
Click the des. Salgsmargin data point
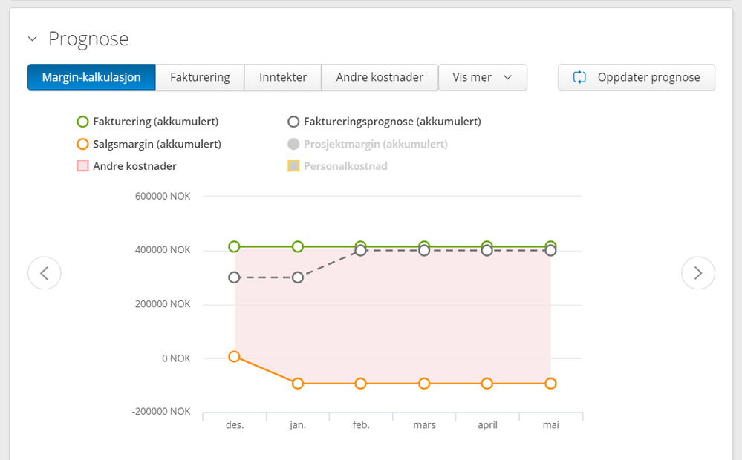point(234,356)
